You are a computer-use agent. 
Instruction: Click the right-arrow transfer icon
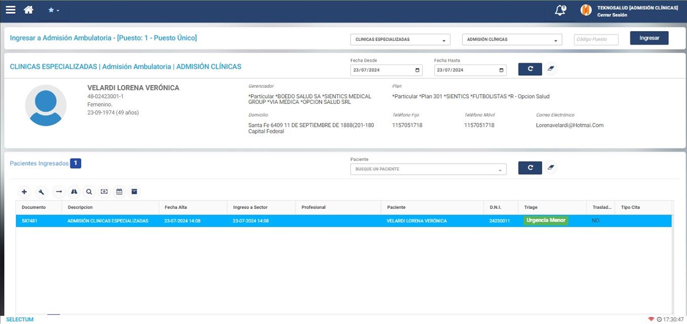[x=59, y=192]
